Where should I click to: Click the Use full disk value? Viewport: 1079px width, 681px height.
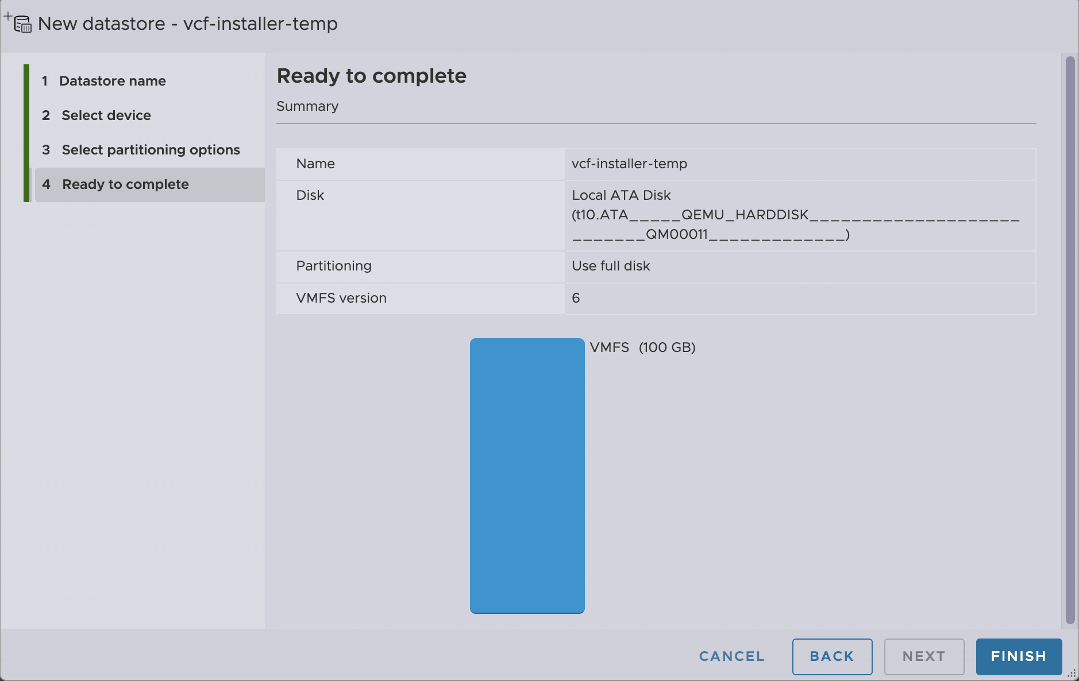[x=611, y=266]
